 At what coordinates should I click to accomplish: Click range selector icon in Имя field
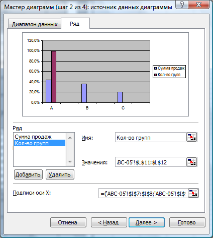pyautogui.click(x=191, y=137)
